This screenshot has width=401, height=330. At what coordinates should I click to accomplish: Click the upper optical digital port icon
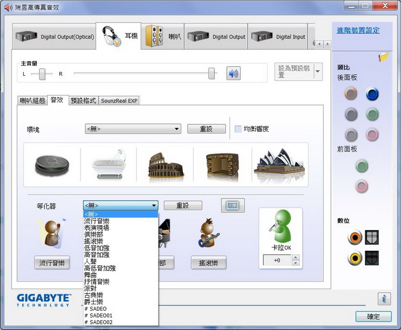click(372, 237)
